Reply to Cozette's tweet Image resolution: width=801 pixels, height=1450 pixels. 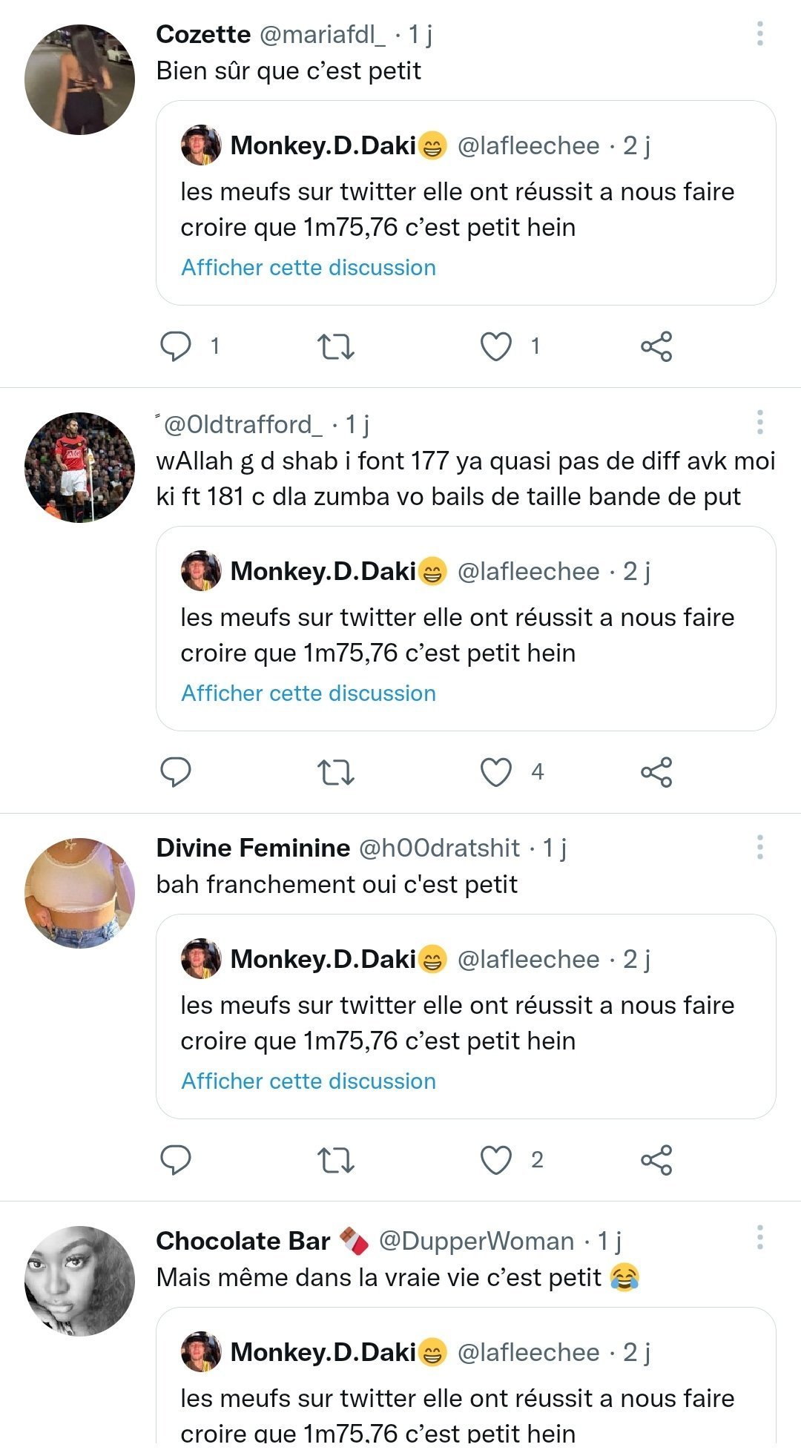(x=177, y=346)
